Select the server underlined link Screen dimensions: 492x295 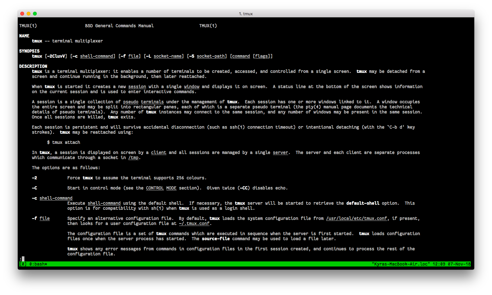[x=280, y=152]
